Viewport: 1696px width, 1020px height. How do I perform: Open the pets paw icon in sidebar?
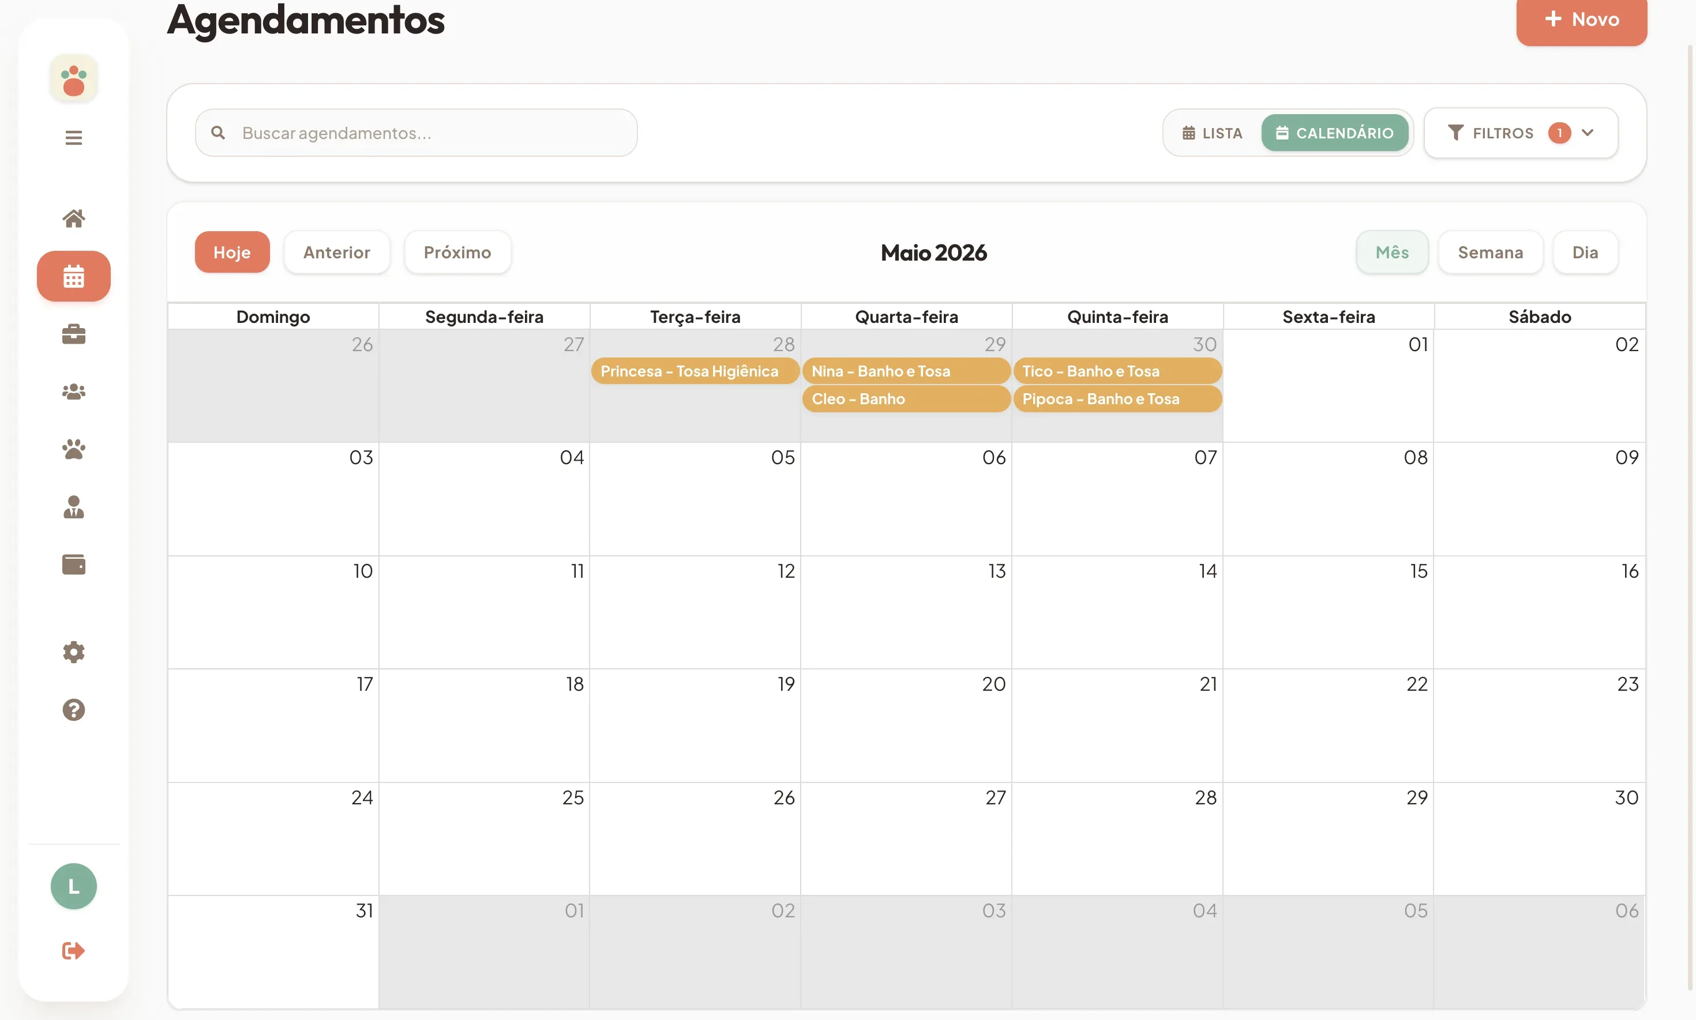pos(74,450)
